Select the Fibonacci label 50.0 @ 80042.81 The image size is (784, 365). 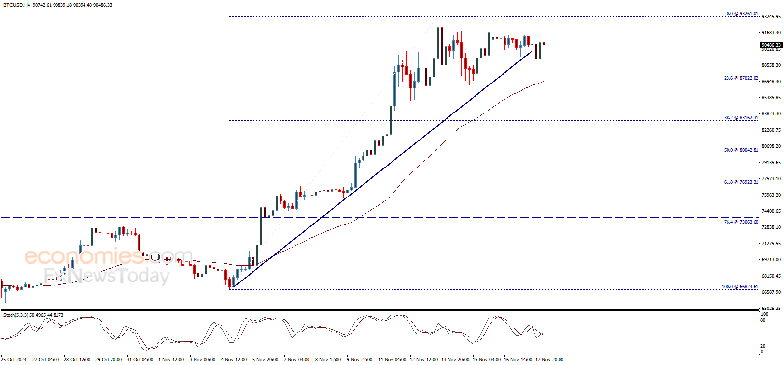click(741, 150)
